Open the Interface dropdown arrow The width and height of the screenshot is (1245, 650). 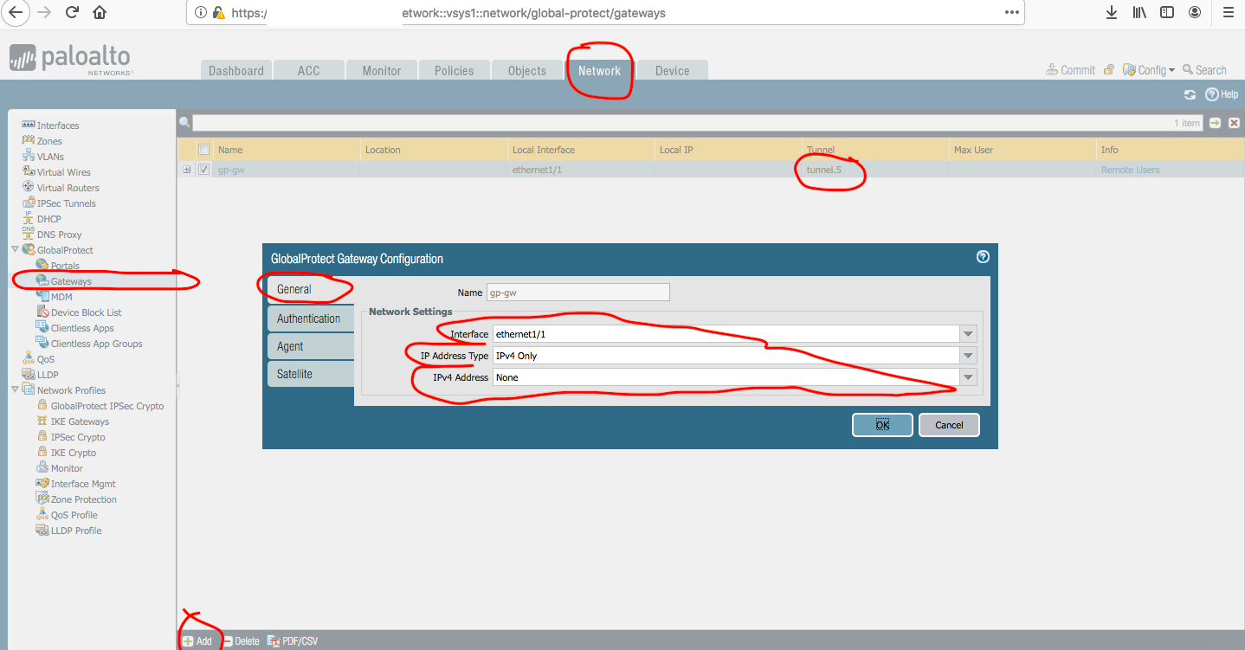click(968, 334)
